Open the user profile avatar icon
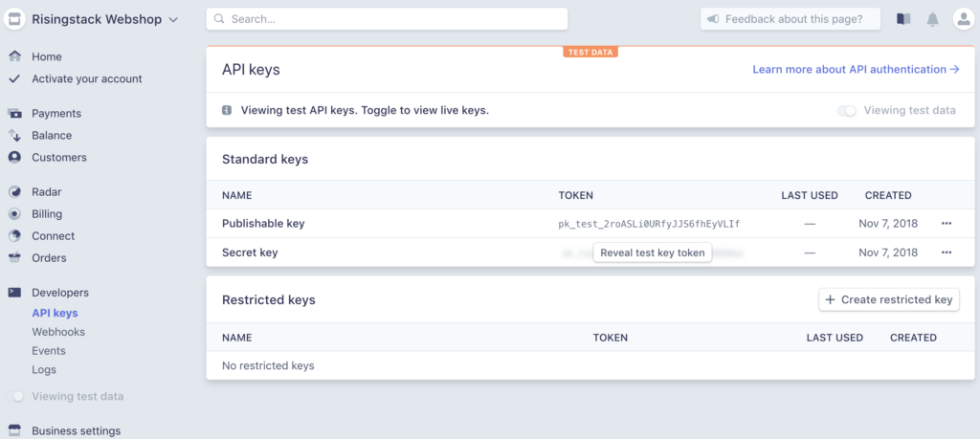Image resolution: width=980 pixels, height=439 pixels. [963, 19]
